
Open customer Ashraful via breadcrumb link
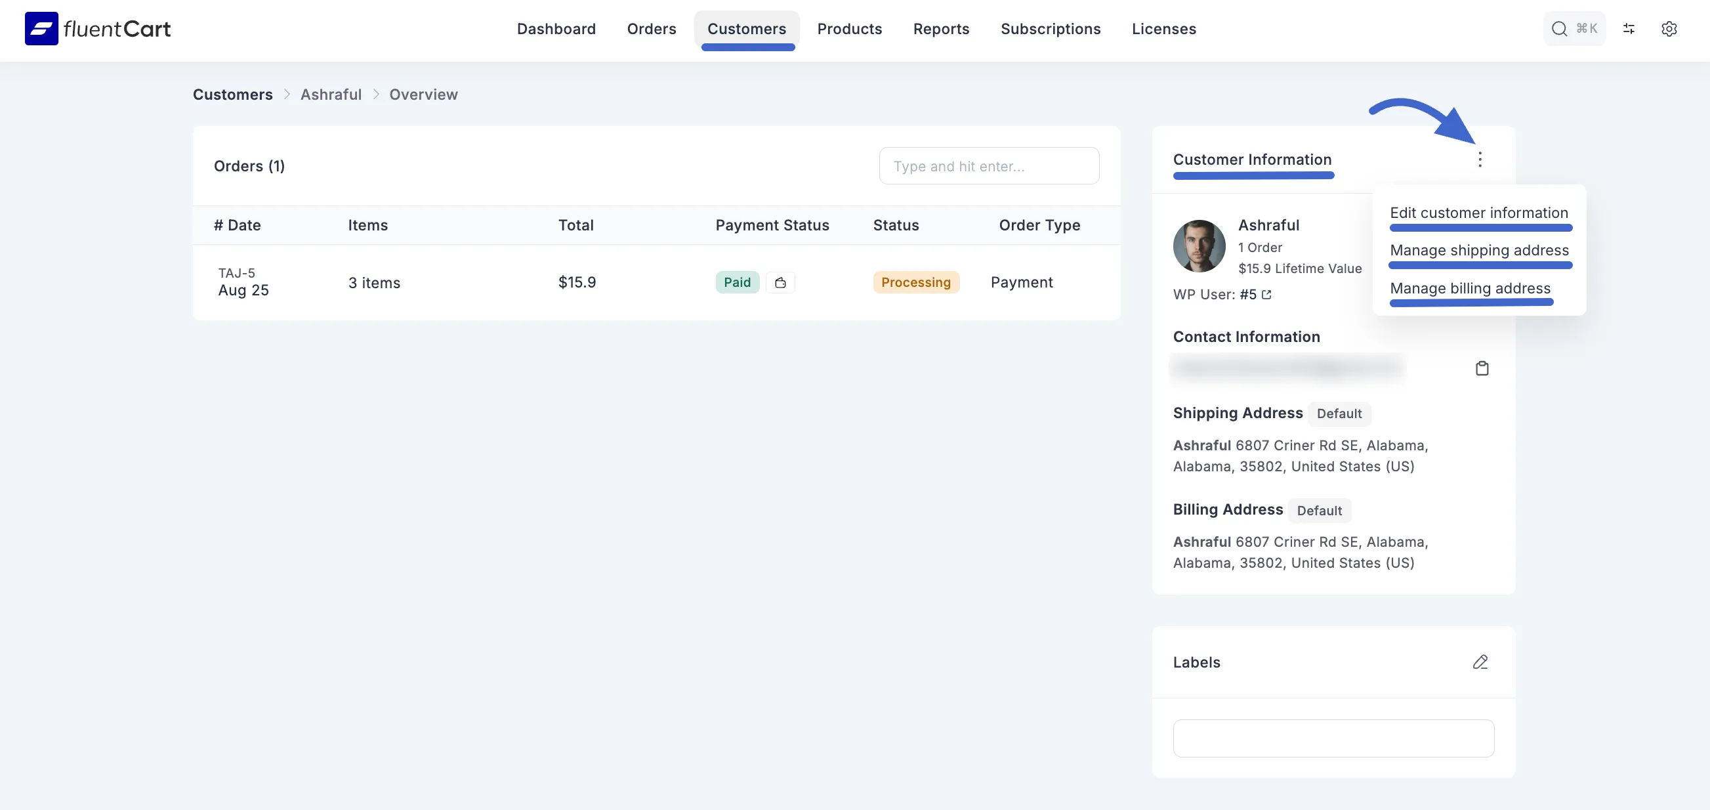point(331,95)
